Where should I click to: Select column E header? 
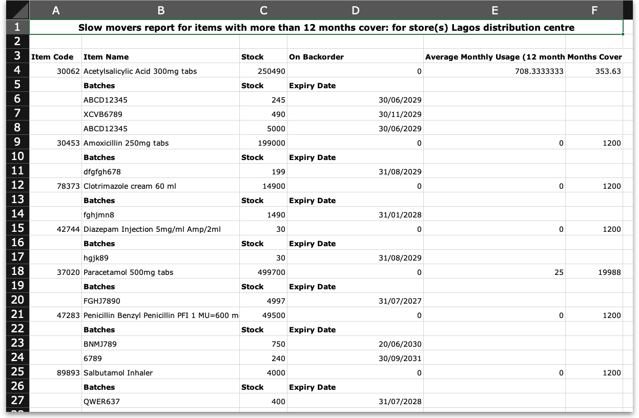pos(494,10)
